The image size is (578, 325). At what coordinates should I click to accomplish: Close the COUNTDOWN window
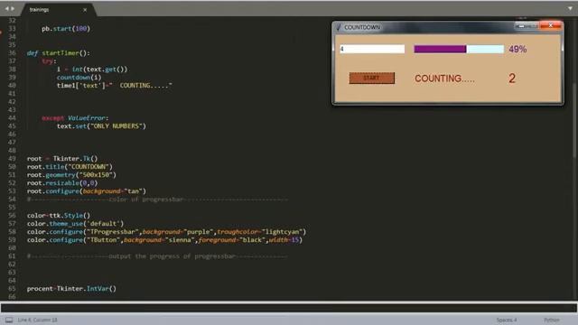point(550,25)
